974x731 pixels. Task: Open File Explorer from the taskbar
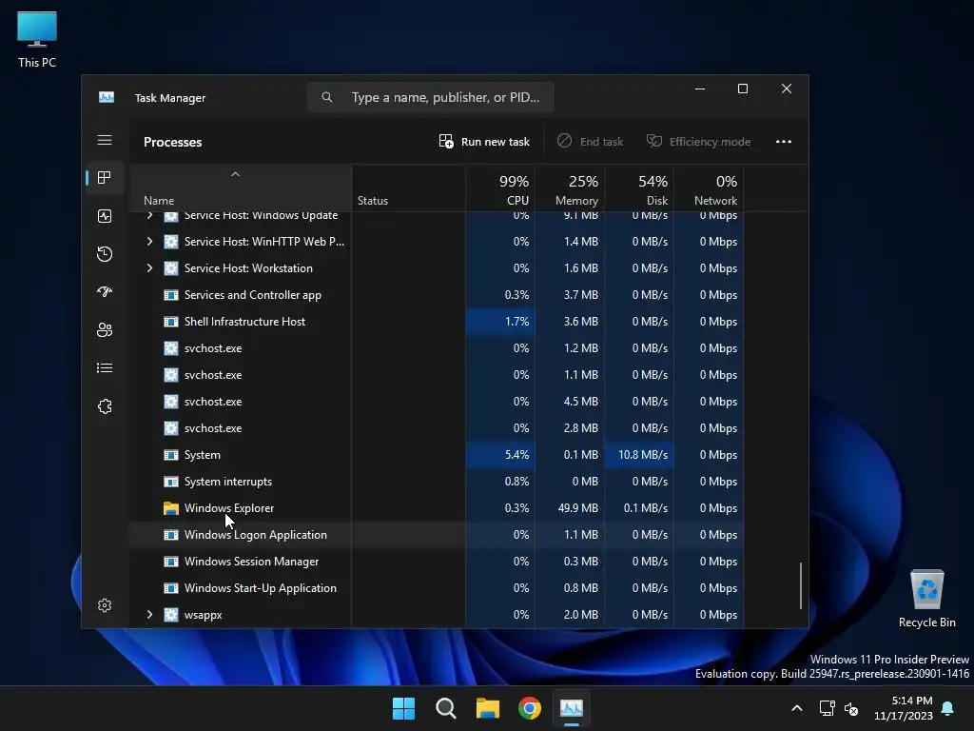click(488, 708)
